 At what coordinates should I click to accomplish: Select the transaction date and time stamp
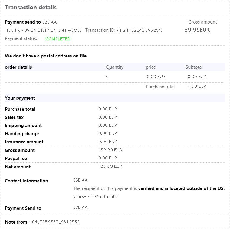44,30
